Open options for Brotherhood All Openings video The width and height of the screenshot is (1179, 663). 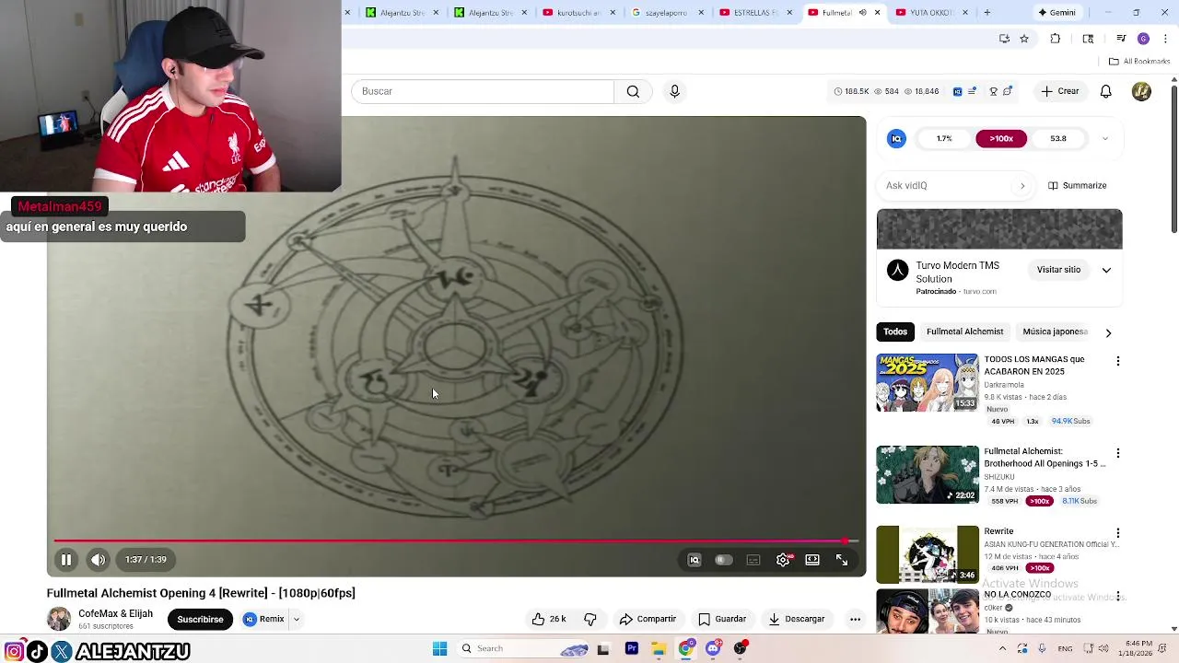tap(1117, 453)
